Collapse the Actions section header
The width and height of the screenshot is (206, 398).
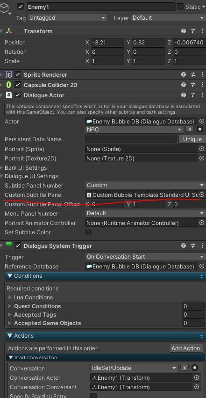click(x=105, y=336)
